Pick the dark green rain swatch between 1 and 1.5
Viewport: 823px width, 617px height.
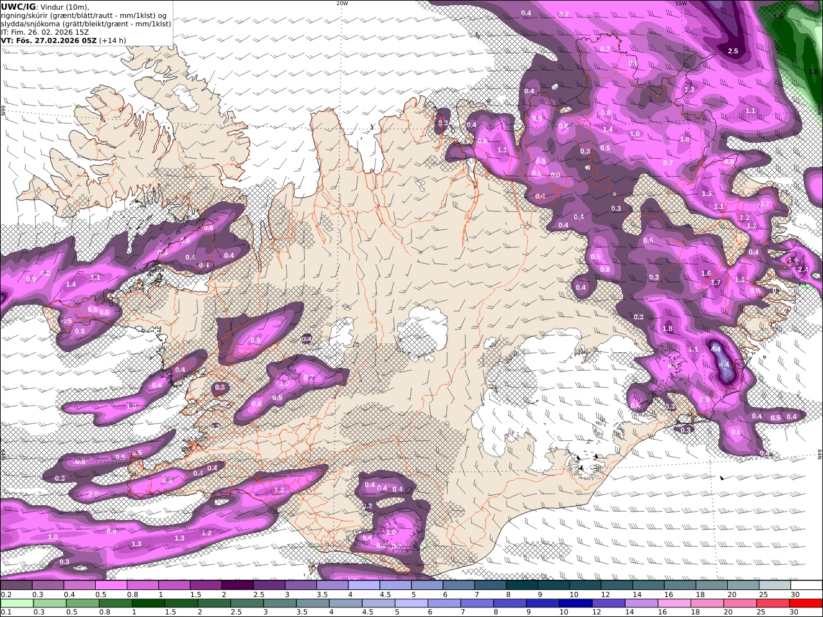point(149,604)
